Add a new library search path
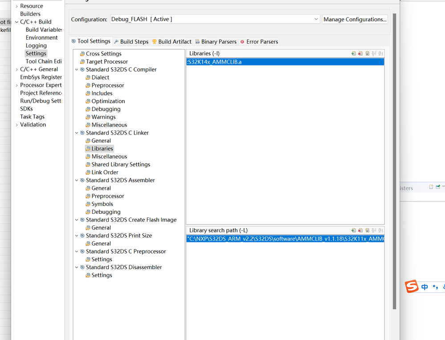The width and height of the screenshot is (445, 340). pos(354,230)
